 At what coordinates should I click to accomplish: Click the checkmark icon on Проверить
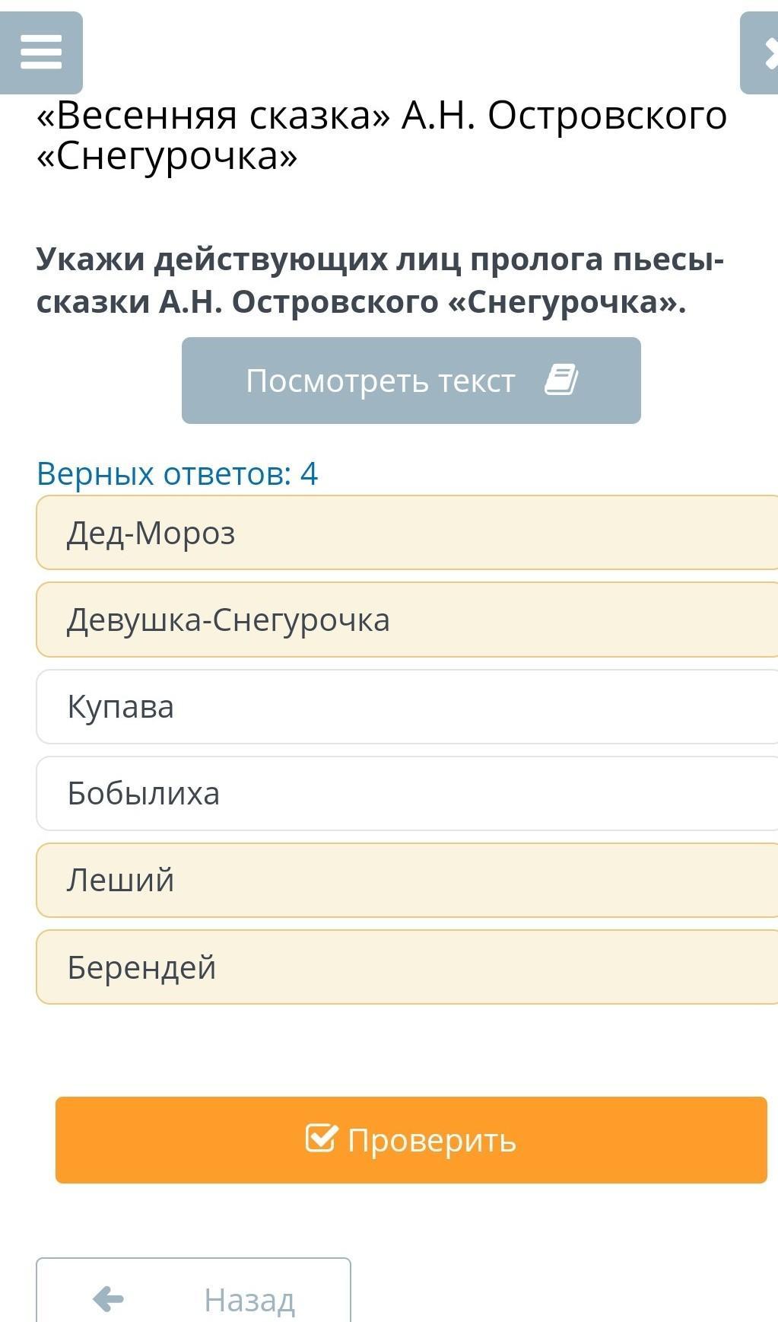(320, 1139)
